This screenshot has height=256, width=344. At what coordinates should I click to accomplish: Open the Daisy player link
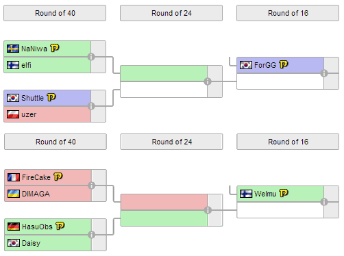click(31, 243)
